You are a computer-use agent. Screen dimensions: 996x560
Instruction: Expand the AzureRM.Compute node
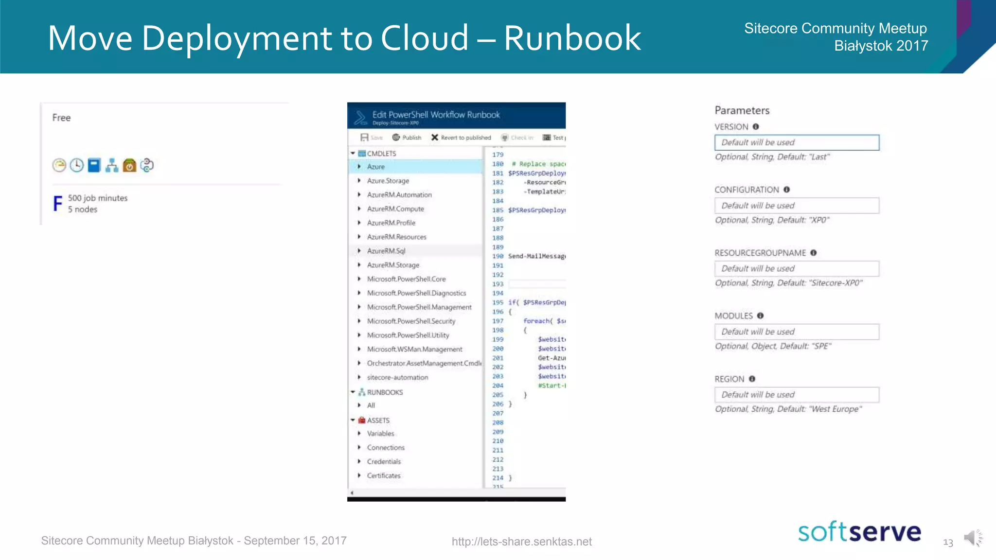(359, 209)
